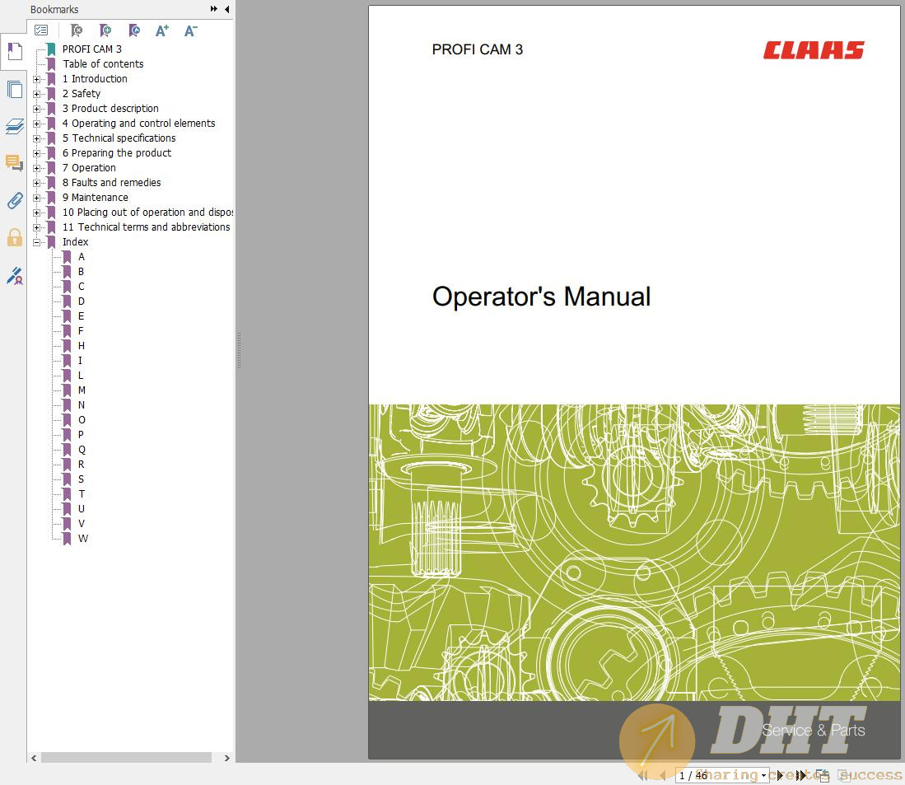Decrease bookmark text size with A-

(191, 30)
